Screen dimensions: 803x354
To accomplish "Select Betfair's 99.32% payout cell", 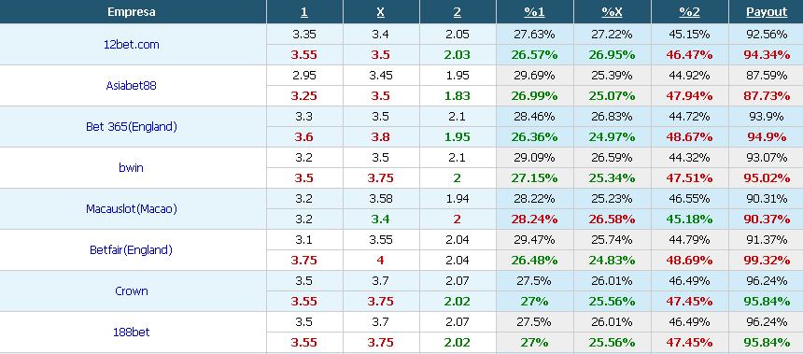I will [767, 261].
